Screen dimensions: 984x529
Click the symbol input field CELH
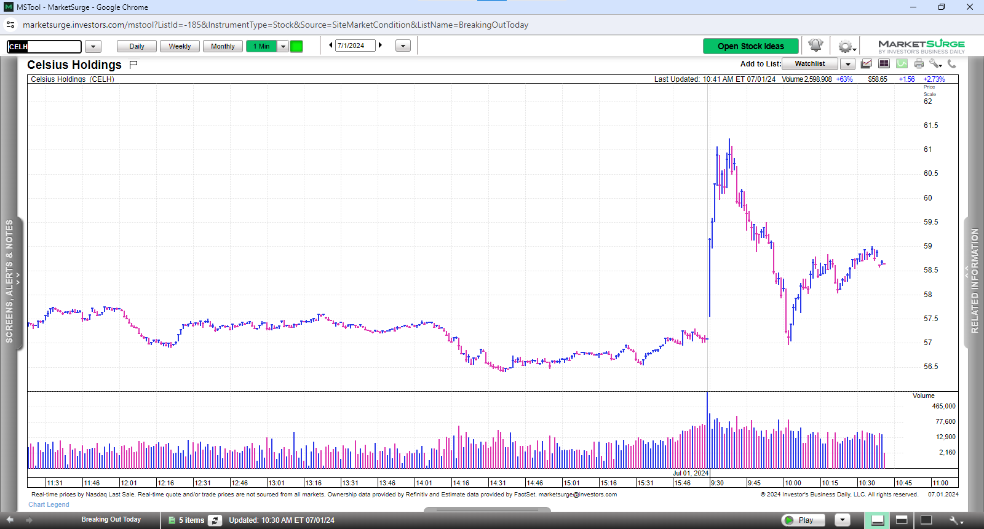tap(44, 47)
